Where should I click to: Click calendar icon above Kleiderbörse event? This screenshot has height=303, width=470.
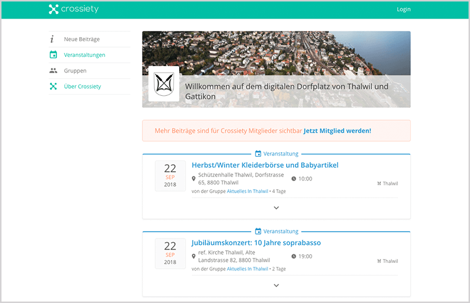click(258, 154)
